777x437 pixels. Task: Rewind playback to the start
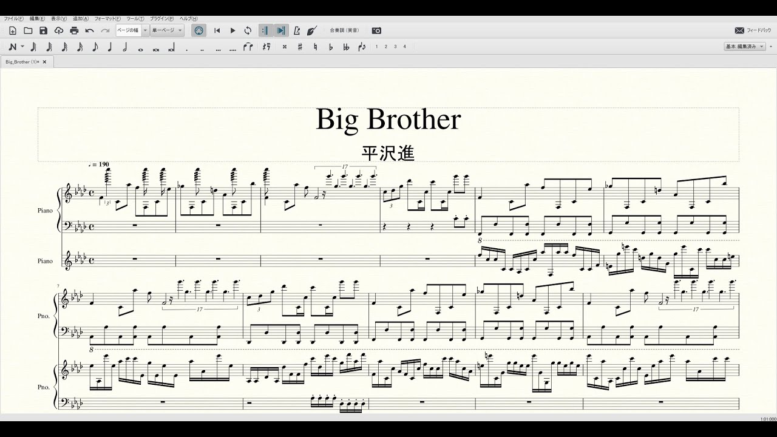217,30
